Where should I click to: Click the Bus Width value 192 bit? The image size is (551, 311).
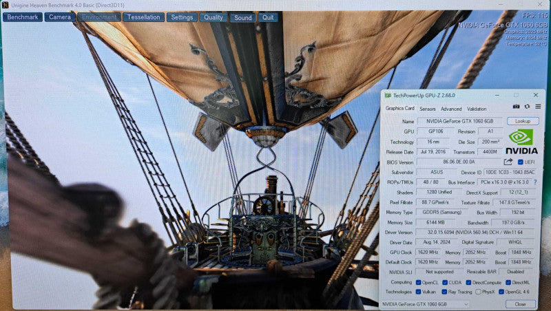coord(517,212)
